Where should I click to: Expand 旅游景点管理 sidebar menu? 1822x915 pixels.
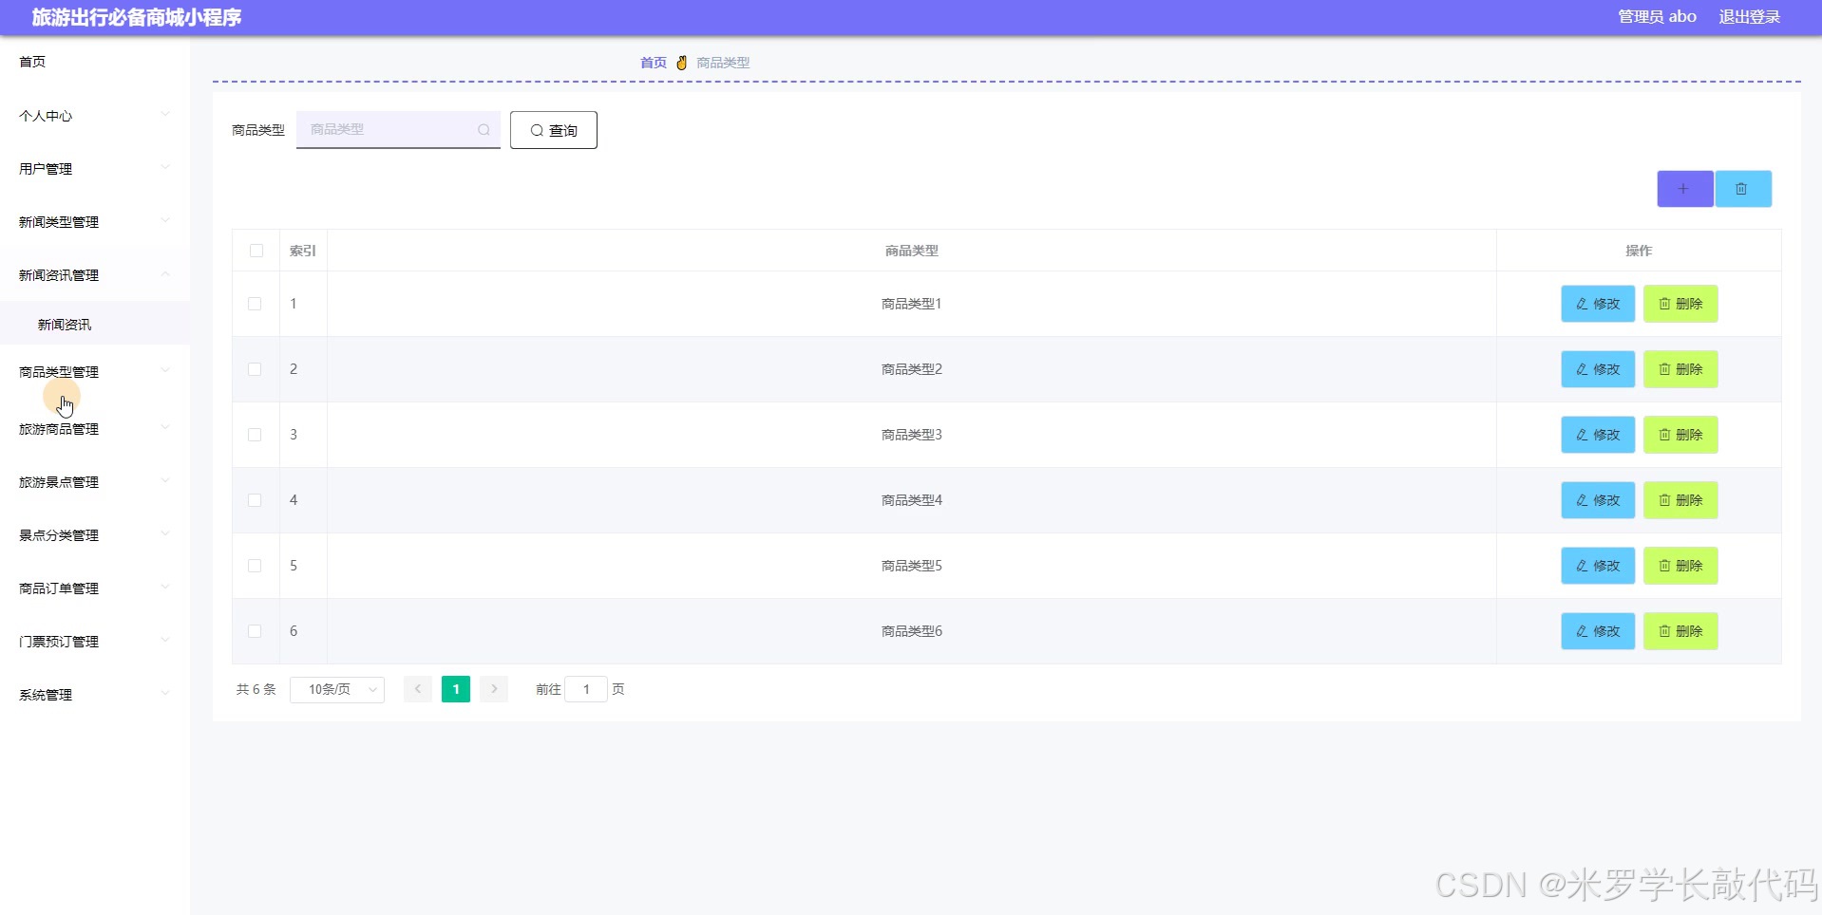coord(95,482)
